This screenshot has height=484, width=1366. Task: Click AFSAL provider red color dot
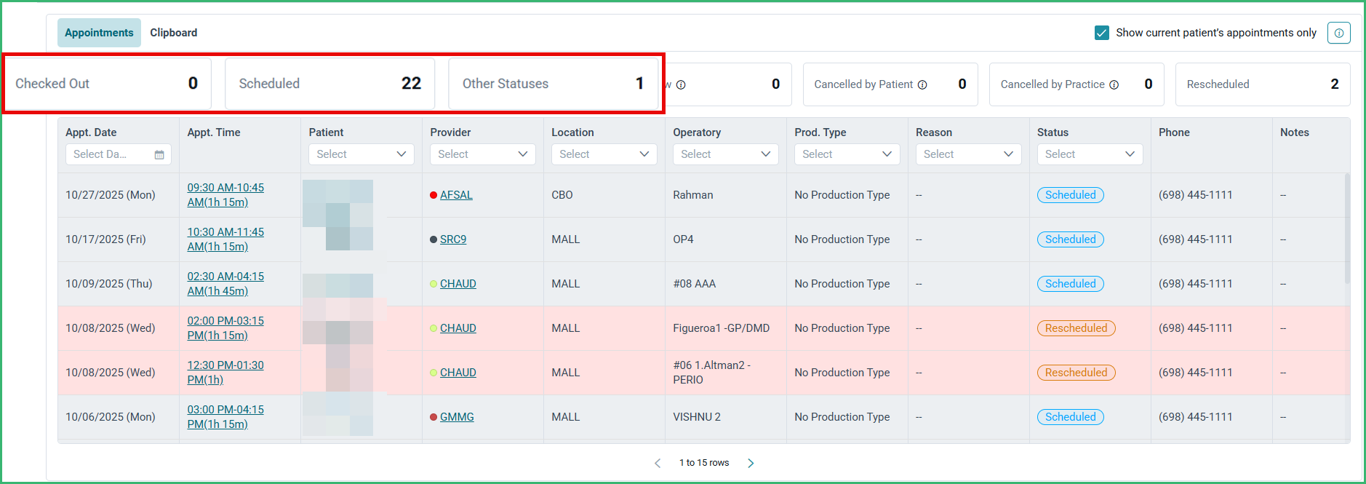click(x=434, y=195)
